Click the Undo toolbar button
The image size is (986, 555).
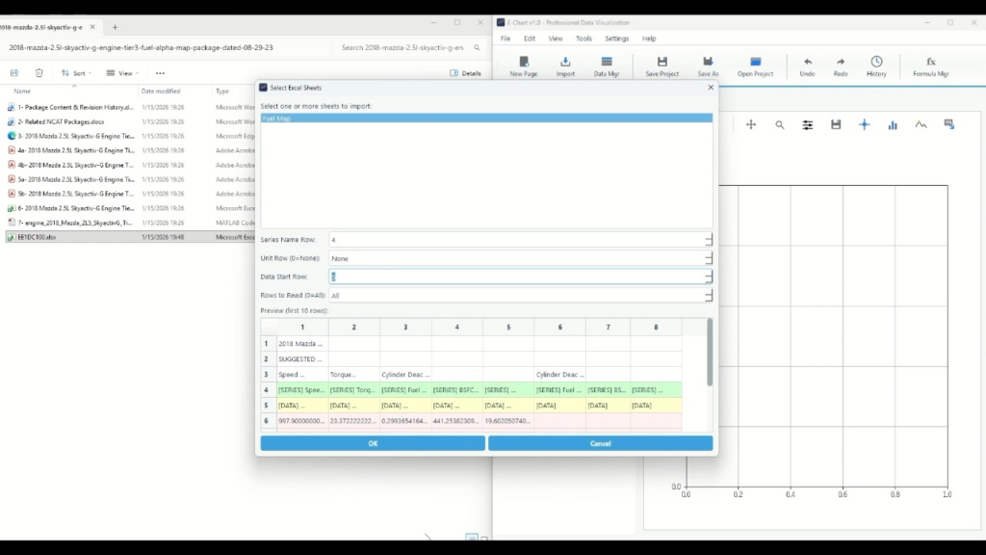pyautogui.click(x=807, y=66)
